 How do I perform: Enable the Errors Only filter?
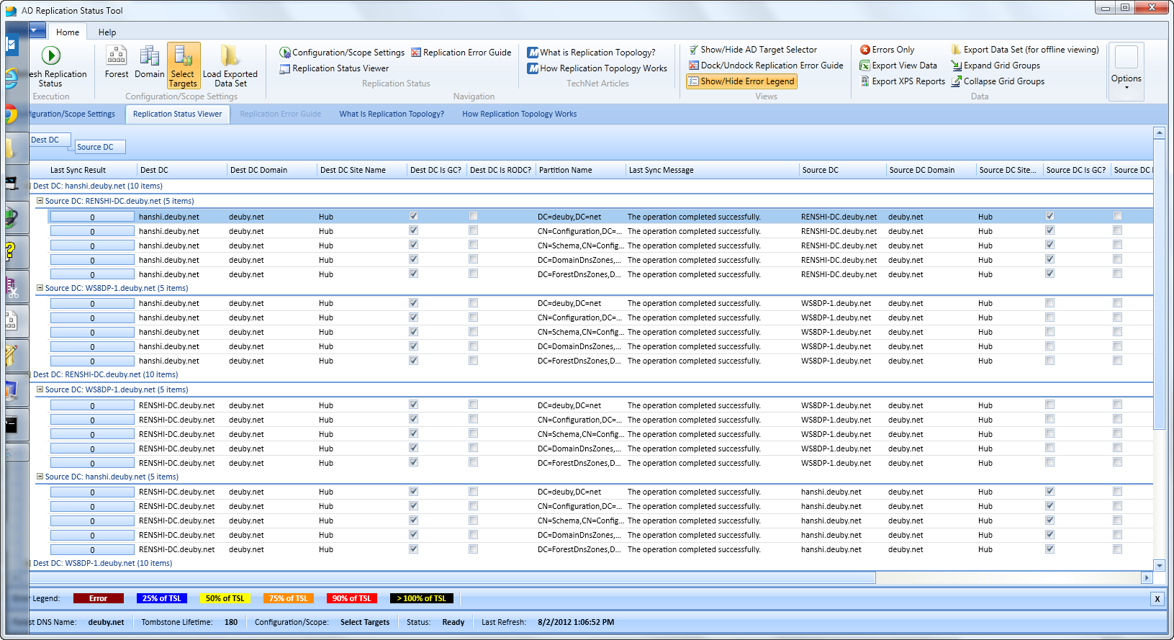coord(887,50)
